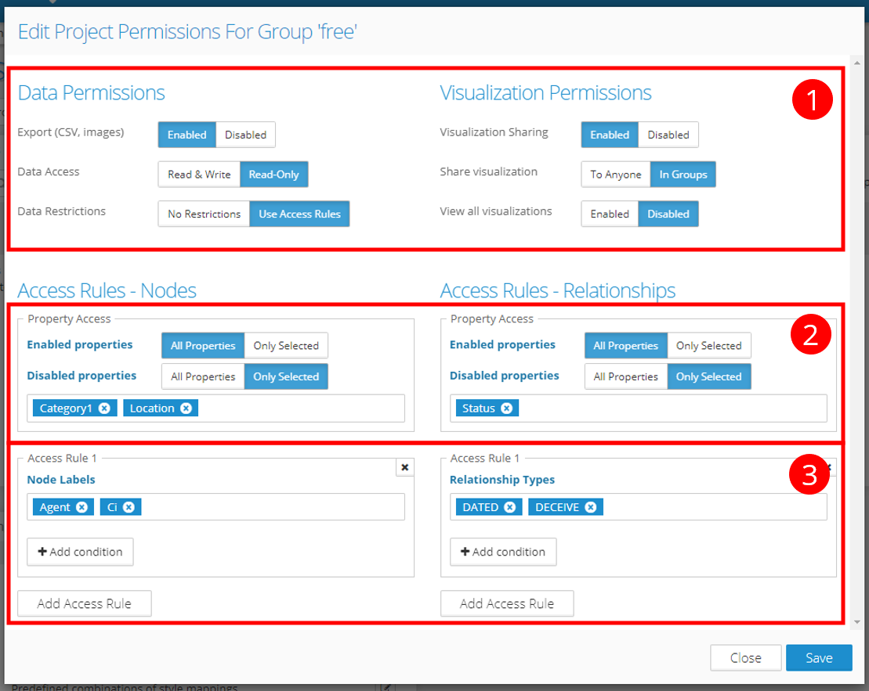
Task: Remove the Location property tag
Action: coord(186,408)
